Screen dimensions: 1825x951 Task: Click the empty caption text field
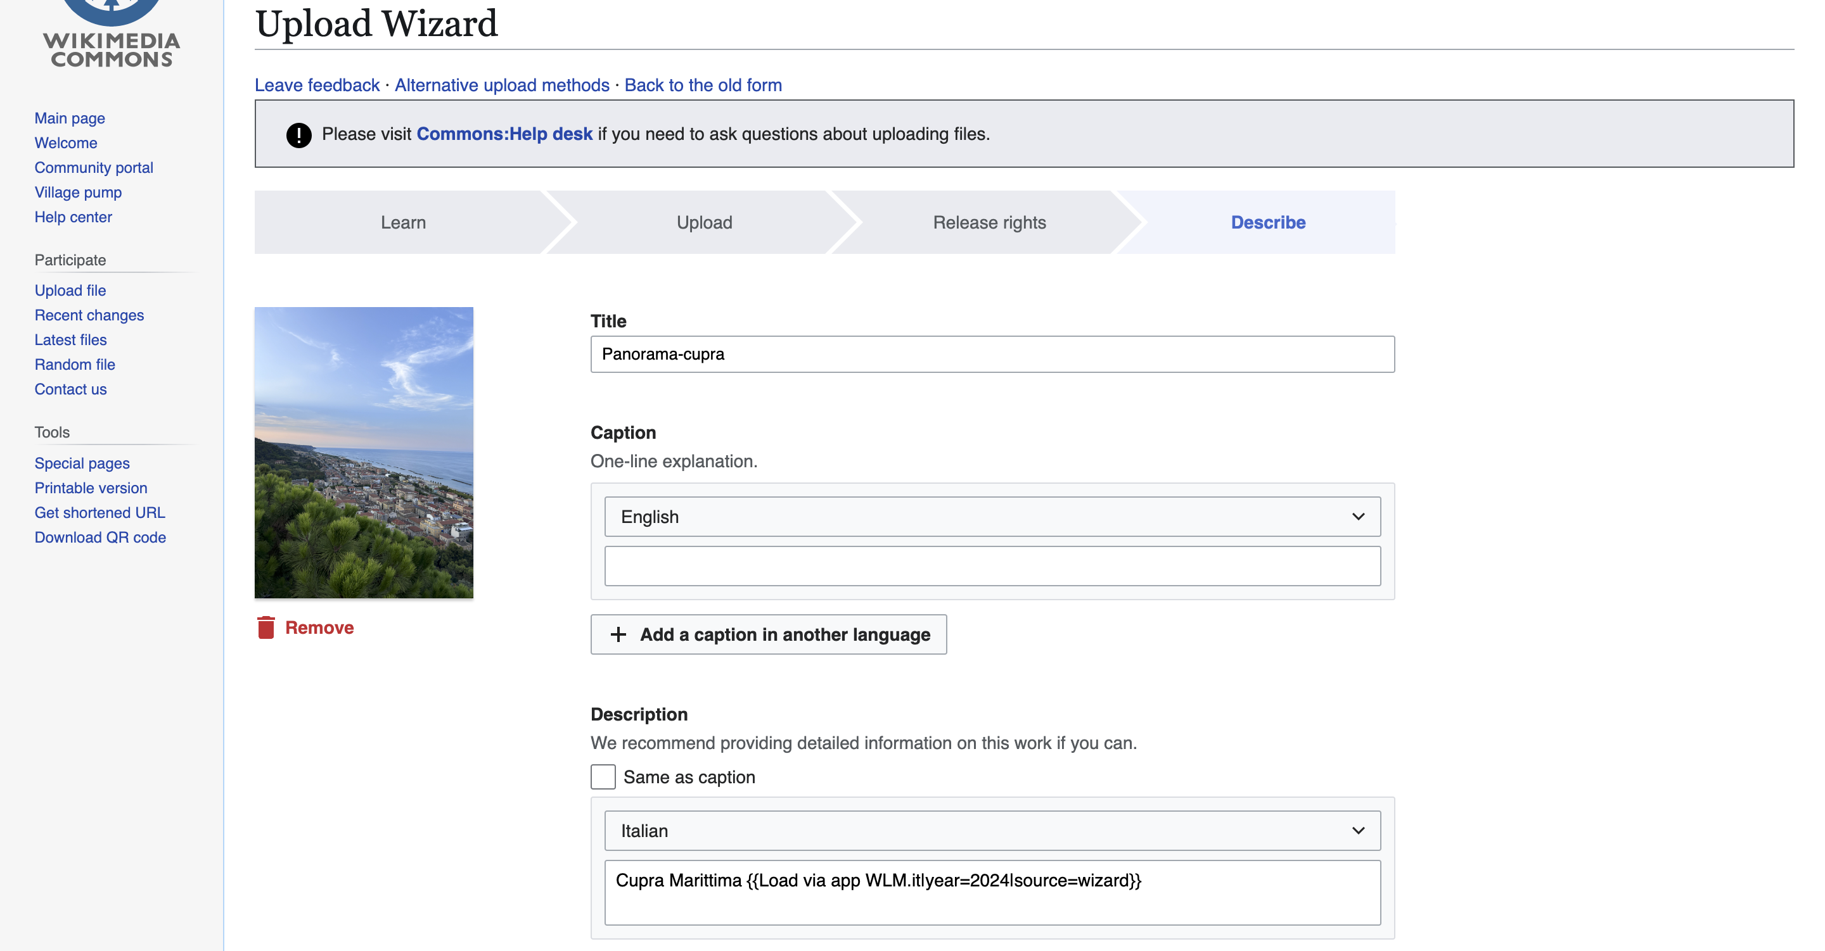coord(992,566)
